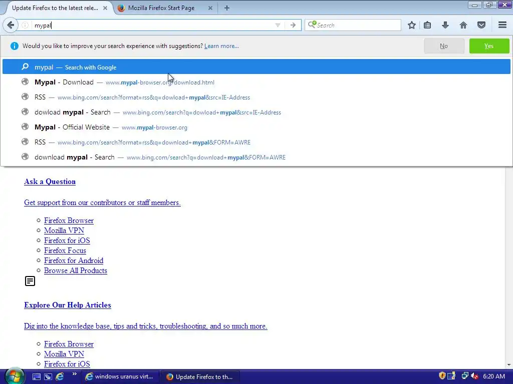
Task: Open Mozilla VPN link under Ask a Question
Action: click(x=64, y=230)
